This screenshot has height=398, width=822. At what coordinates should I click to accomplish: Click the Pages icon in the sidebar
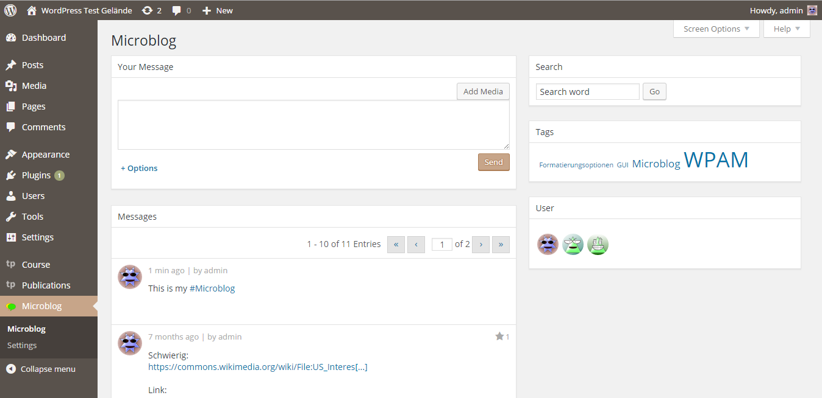click(x=11, y=106)
